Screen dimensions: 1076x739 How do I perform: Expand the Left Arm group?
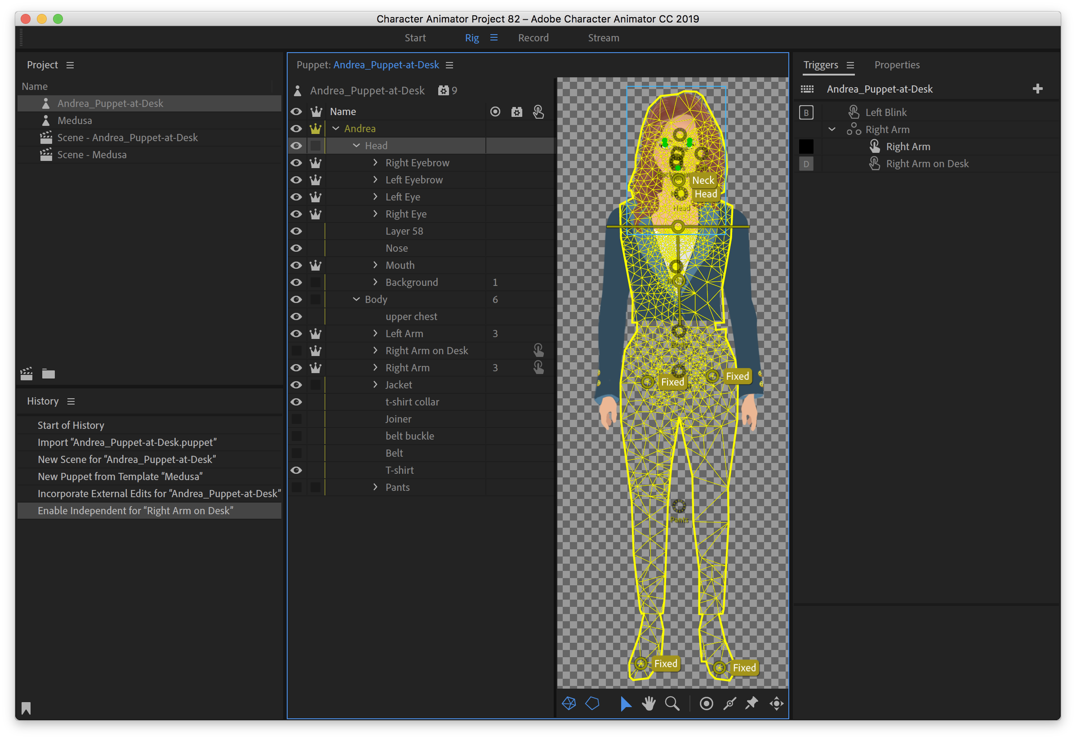[375, 334]
